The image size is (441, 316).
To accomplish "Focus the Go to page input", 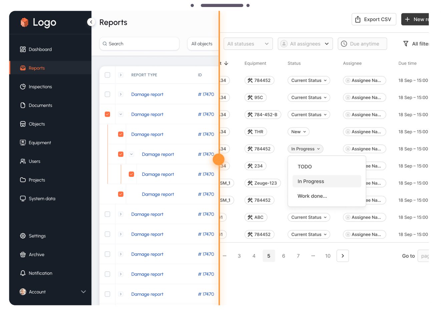I will (x=423, y=256).
